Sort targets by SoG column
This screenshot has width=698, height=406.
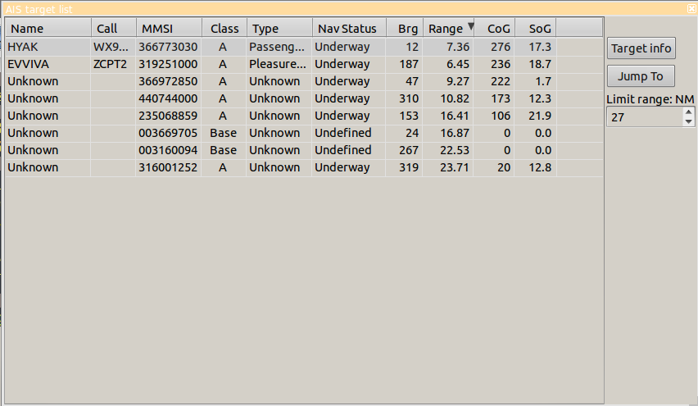(539, 29)
